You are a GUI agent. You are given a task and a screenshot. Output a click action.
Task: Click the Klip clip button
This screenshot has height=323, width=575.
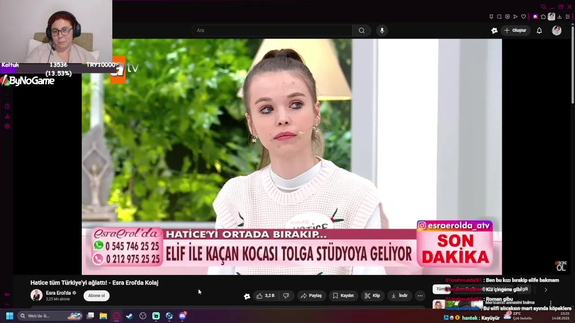tap(372, 296)
